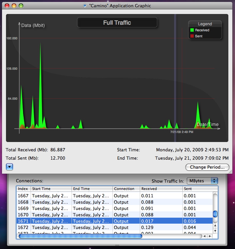Click the End Time value Tuesday, July 21, 2009
The width and height of the screenshot is (235, 249).
[192, 158]
